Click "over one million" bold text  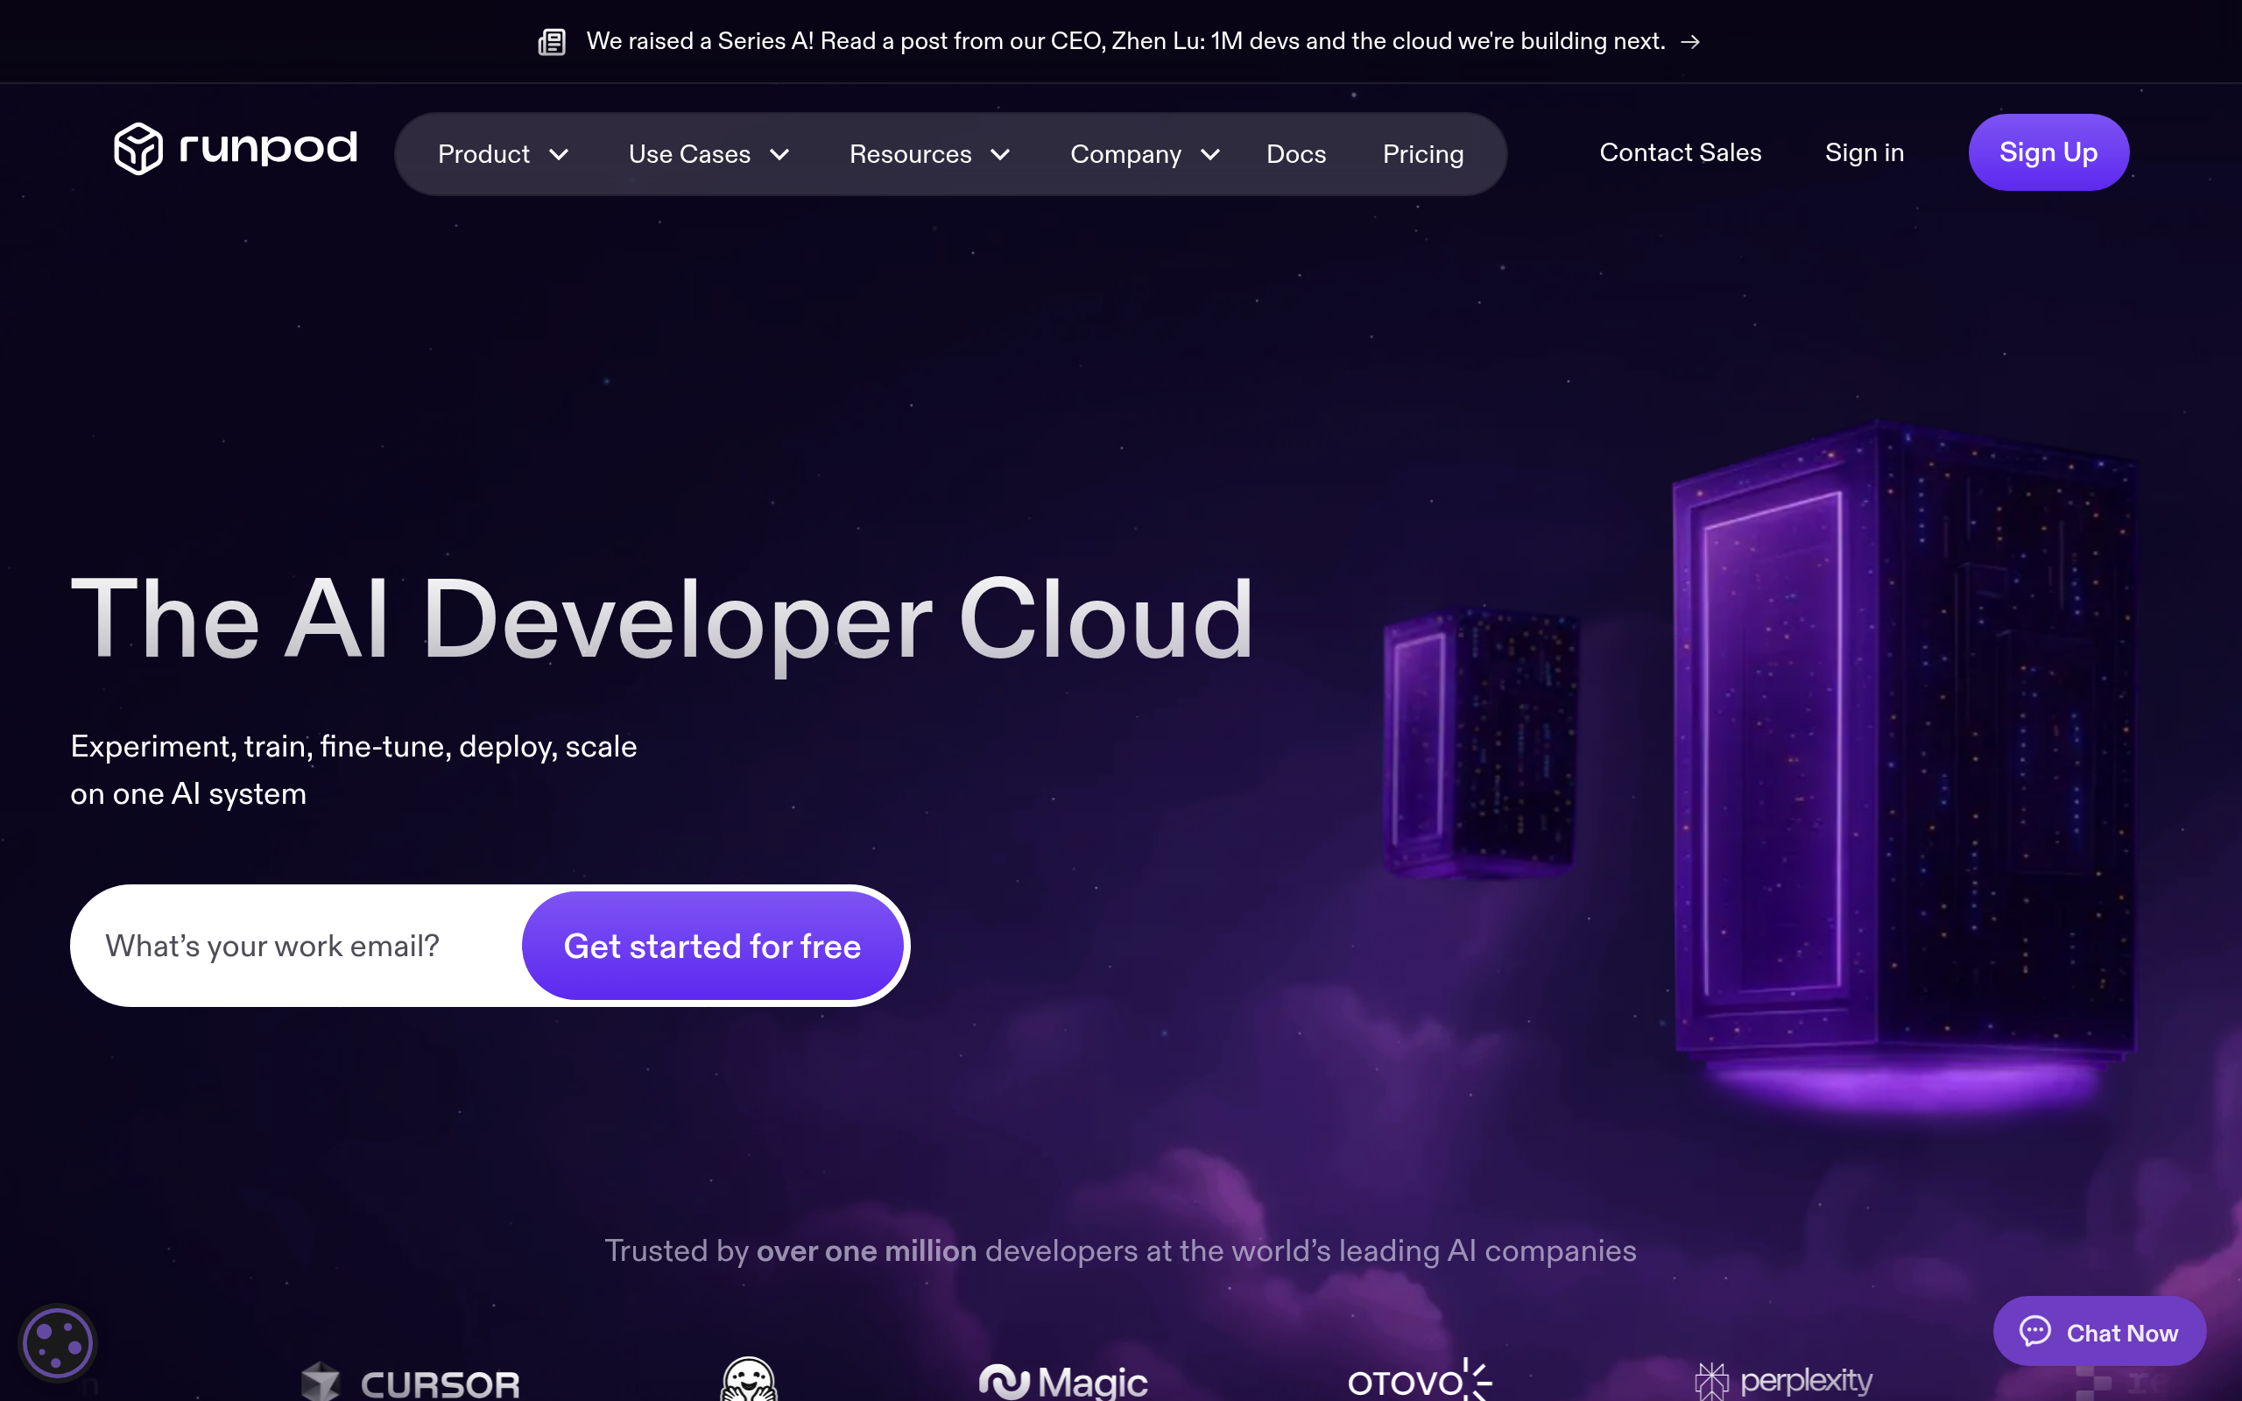point(866,1251)
